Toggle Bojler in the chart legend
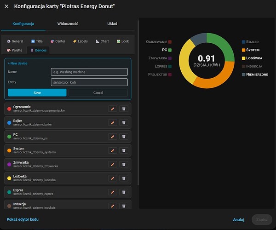The height and width of the screenshot is (230, 276). [250, 42]
